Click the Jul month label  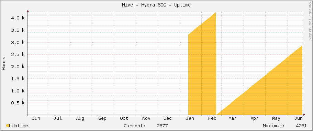point(58,118)
